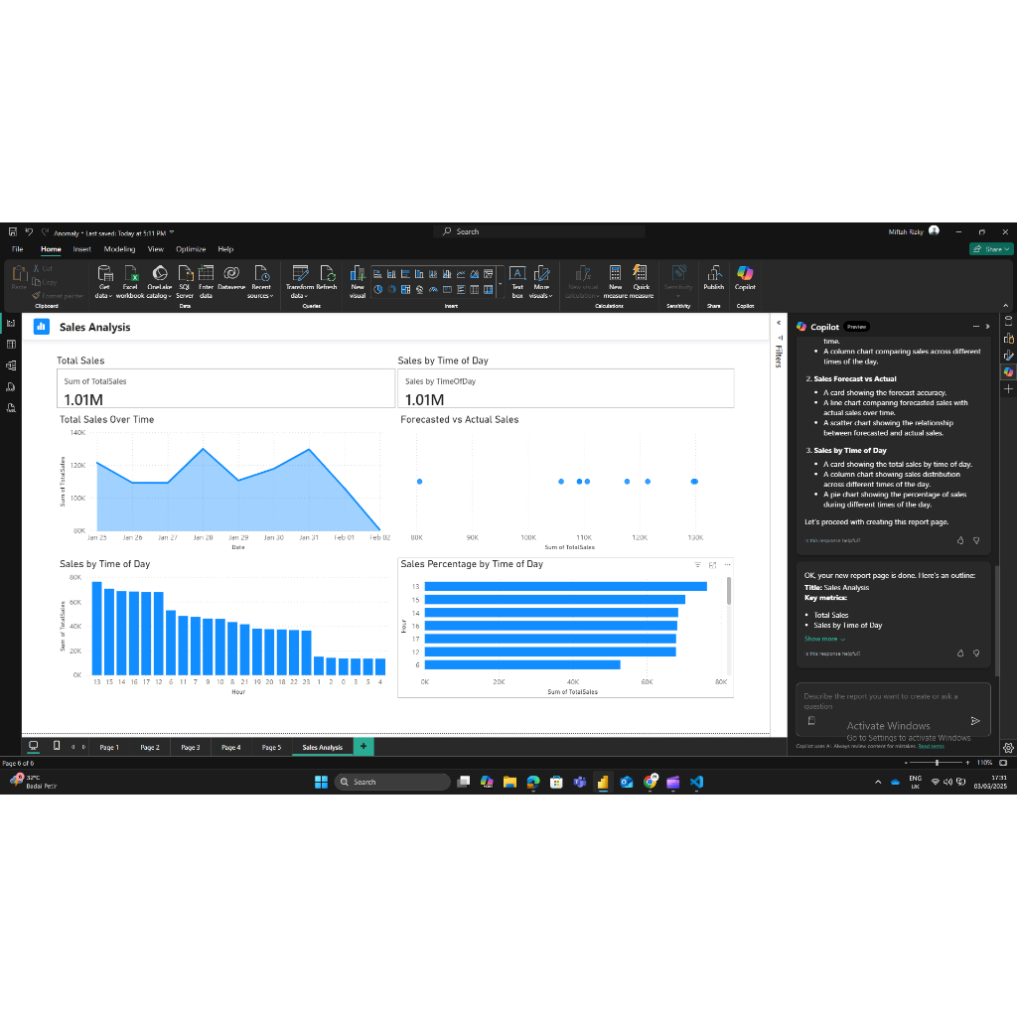
Task: Open More visuals dropdown
Action: coord(541,281)
